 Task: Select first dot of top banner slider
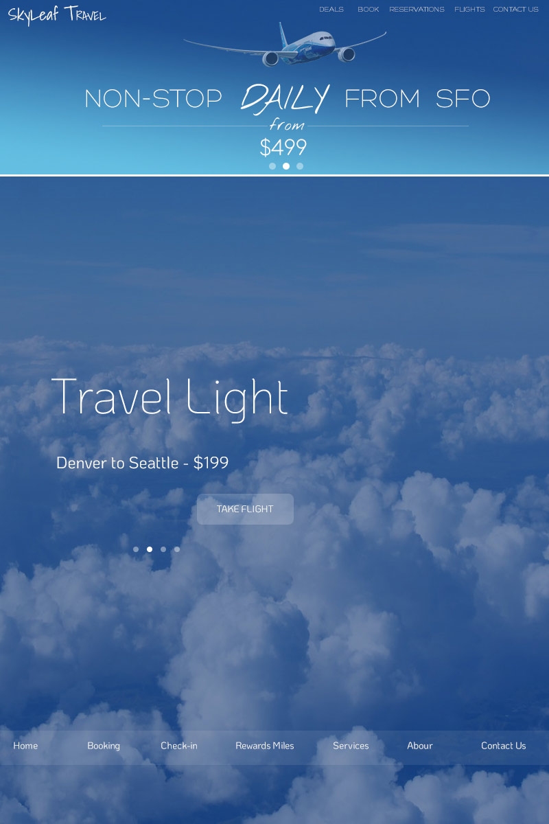pyautogui.click(x=272, y=166)
